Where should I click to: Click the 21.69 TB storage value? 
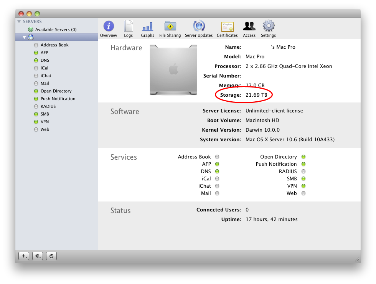(x=256, y=95)
